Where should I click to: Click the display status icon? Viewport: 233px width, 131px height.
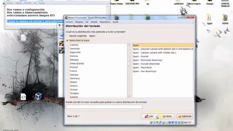pyautogui.click(x=170, y=122)
